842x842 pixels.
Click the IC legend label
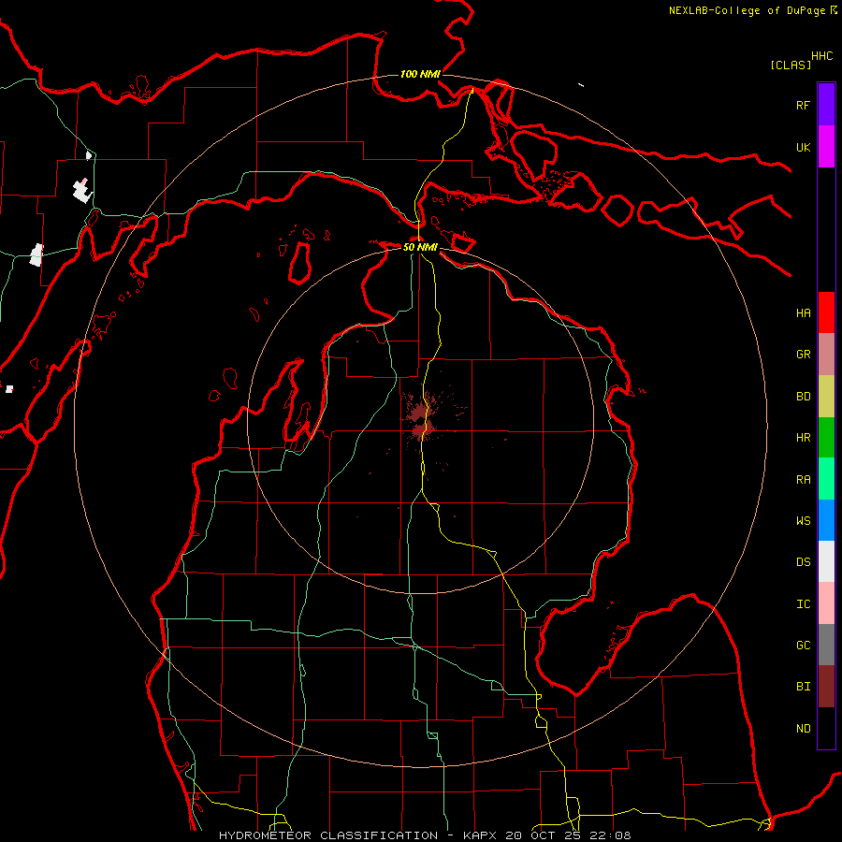803,603
